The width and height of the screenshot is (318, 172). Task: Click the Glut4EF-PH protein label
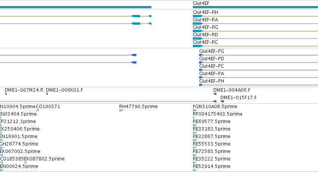(212, 81)
